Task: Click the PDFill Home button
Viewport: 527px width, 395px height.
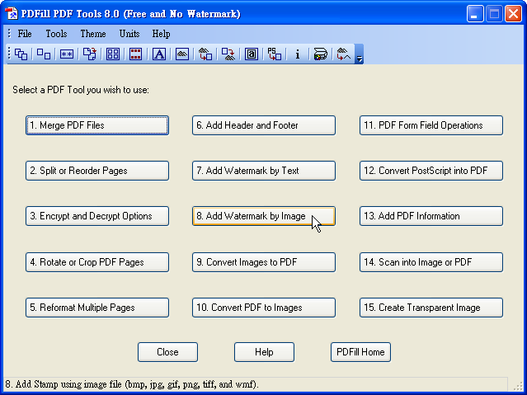Action: [x=360, y=352]
